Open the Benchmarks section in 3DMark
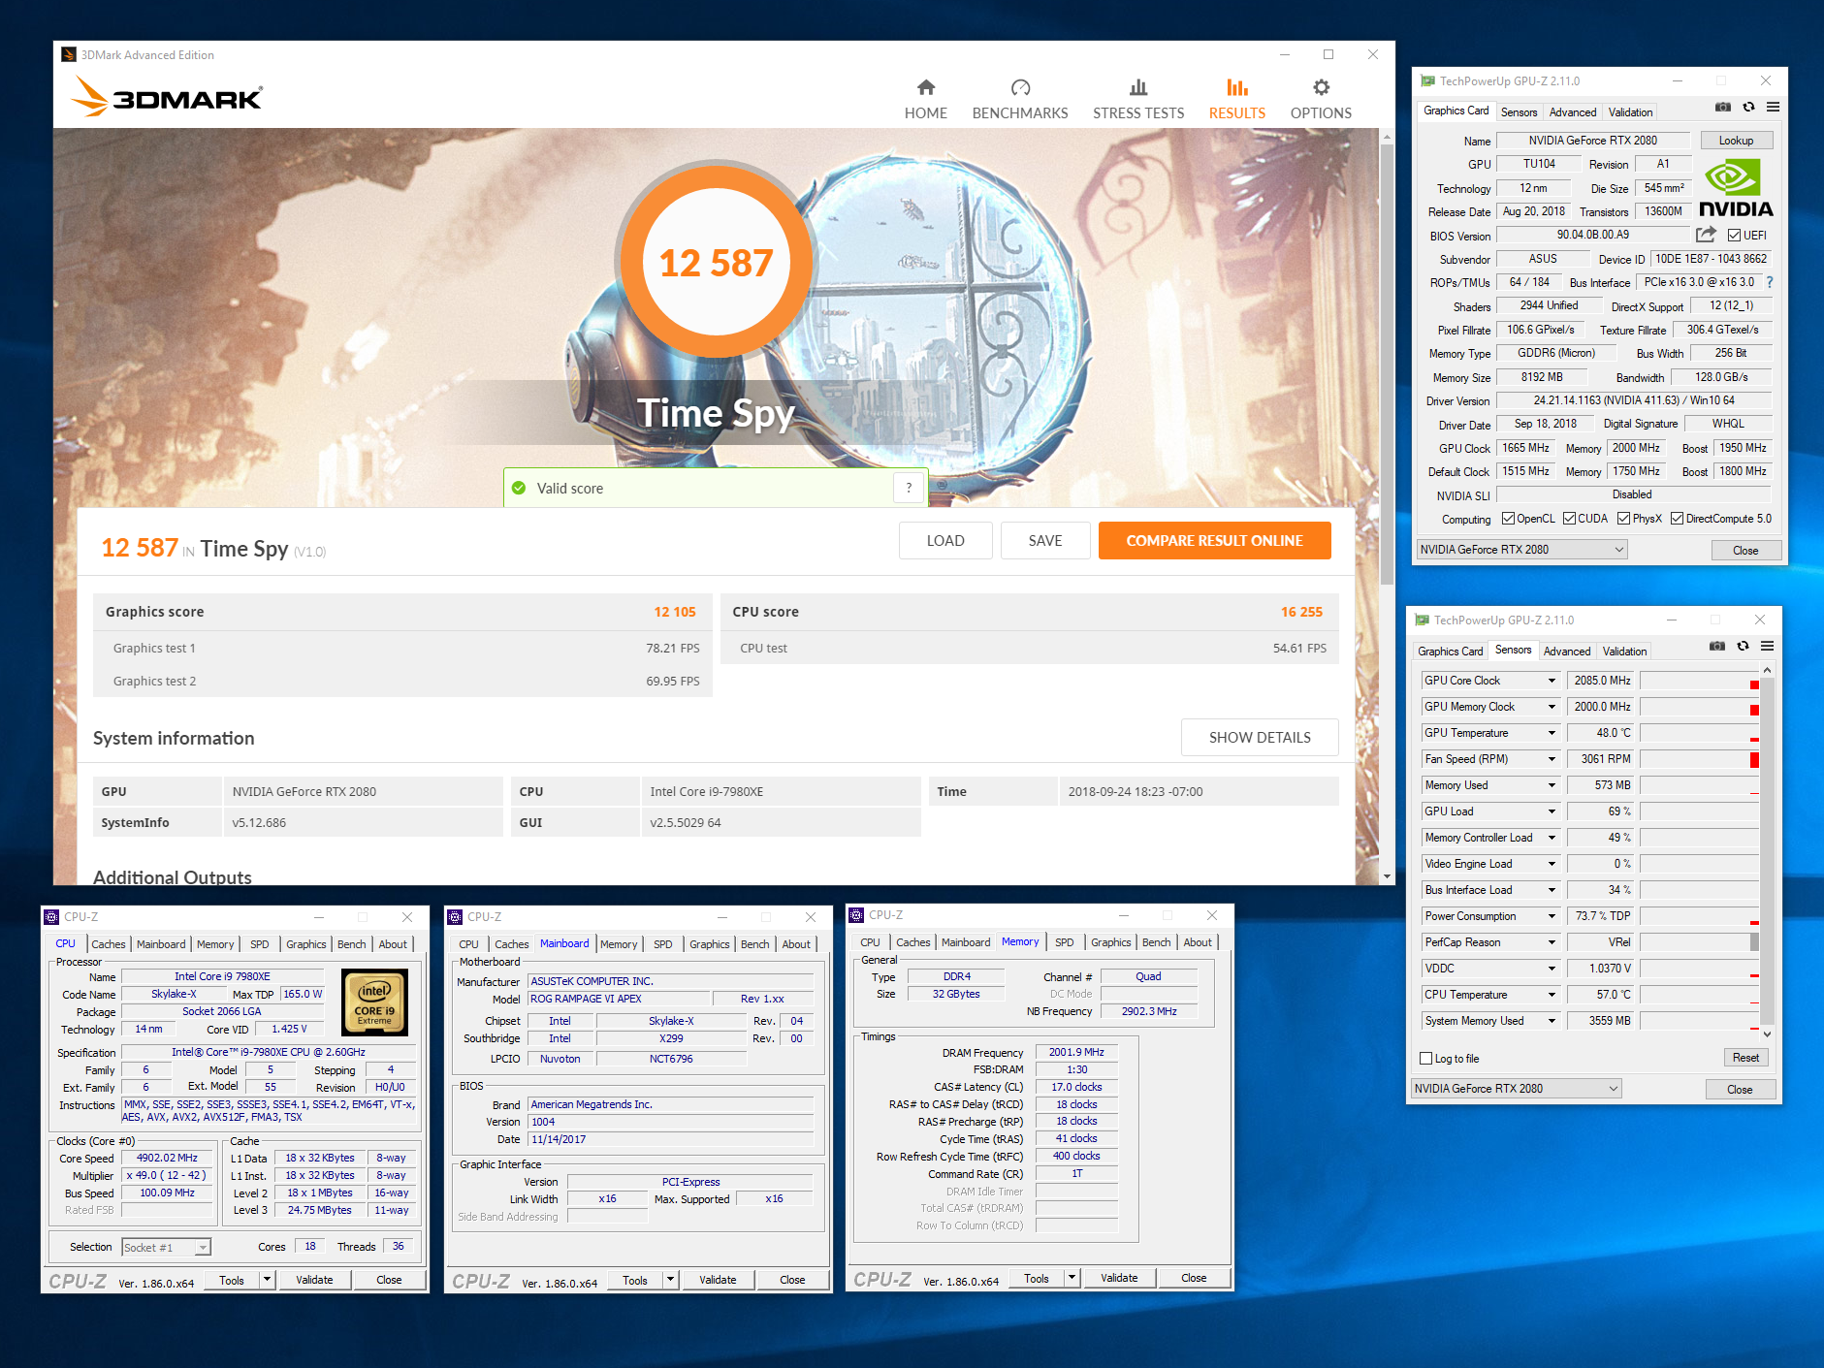This screenshot has height=1368, width=1824. [x=1020, y=100]
